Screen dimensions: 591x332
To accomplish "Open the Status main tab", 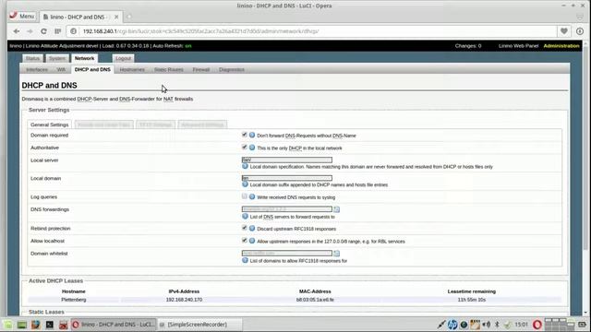I will [32, 58].
